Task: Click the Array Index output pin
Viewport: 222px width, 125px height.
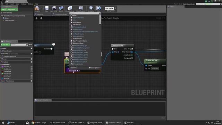Action: coord(132,55)
